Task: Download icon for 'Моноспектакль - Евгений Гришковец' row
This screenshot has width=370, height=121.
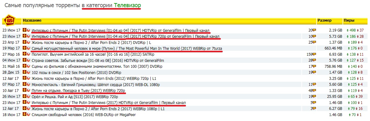Action: pyautogui.click(x=24, y=84)
